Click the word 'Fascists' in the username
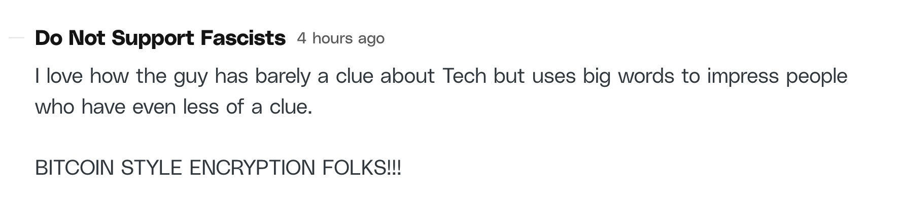Viewport: 900px width, 204px height. (x=243, y=38)
